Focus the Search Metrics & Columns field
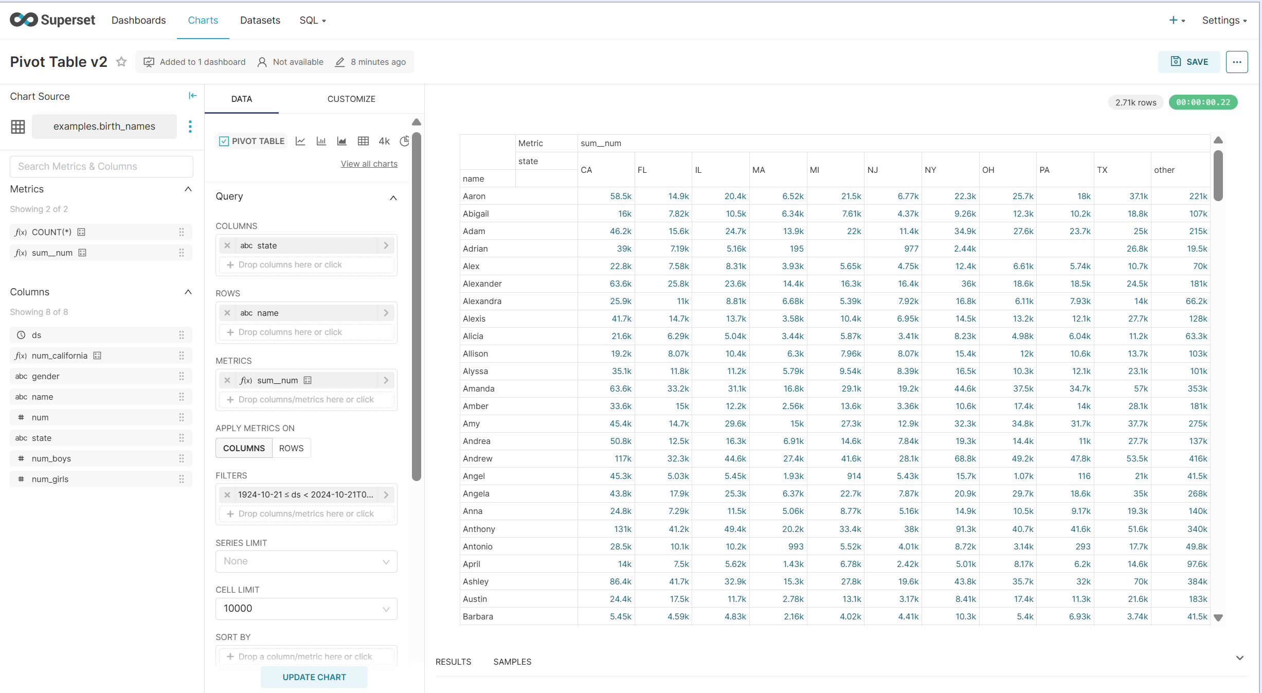The image size is (1262, 693). coord(101,167)
